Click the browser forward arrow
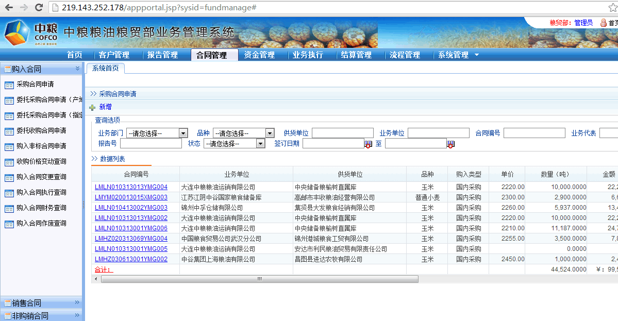618x321 pixels. point(24,8)
